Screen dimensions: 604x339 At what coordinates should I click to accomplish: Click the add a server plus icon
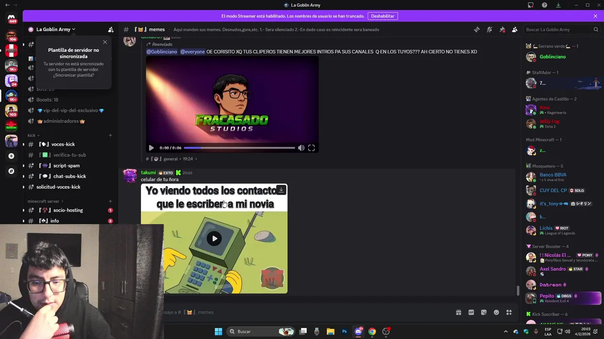click(11, 156)
